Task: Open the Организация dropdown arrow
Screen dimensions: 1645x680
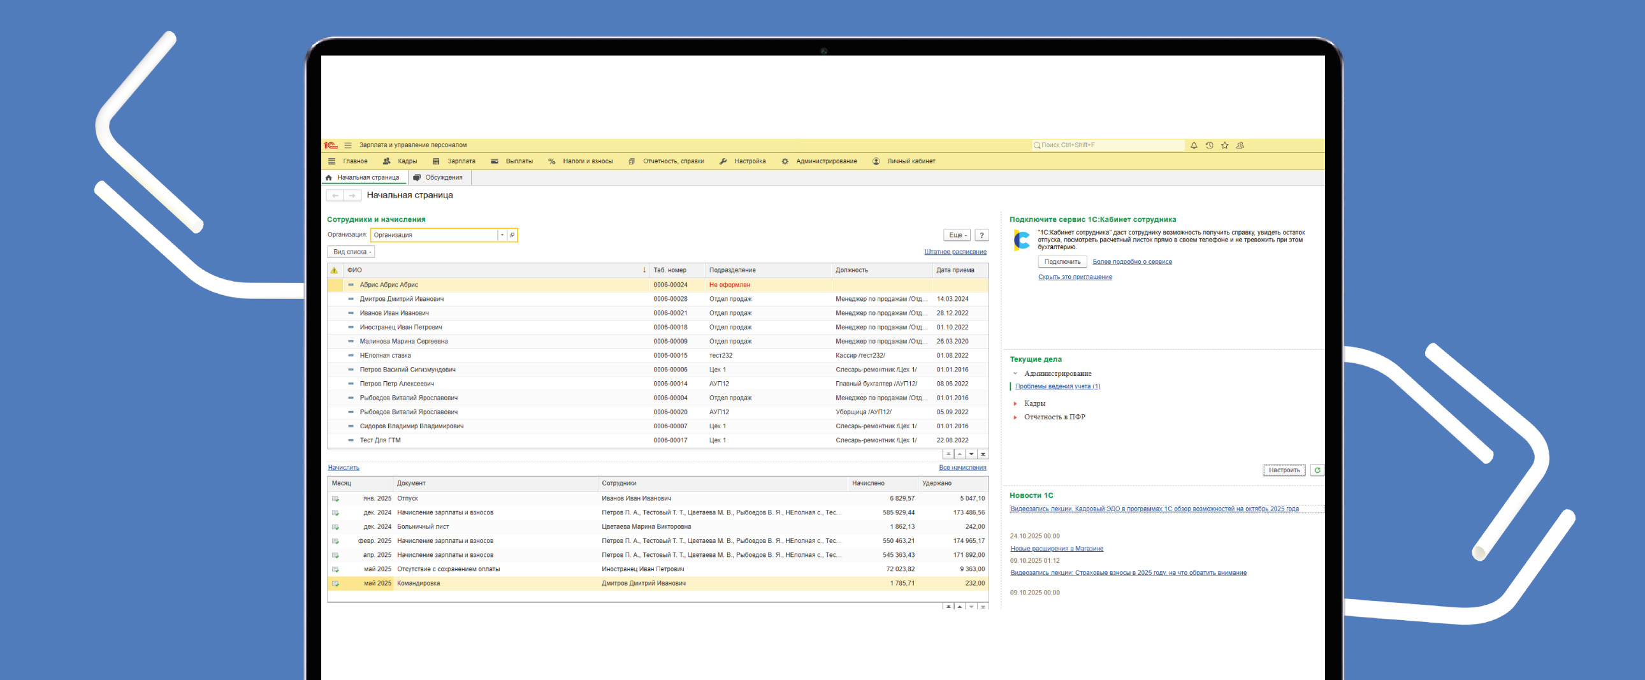Action: tap(502, 235)
